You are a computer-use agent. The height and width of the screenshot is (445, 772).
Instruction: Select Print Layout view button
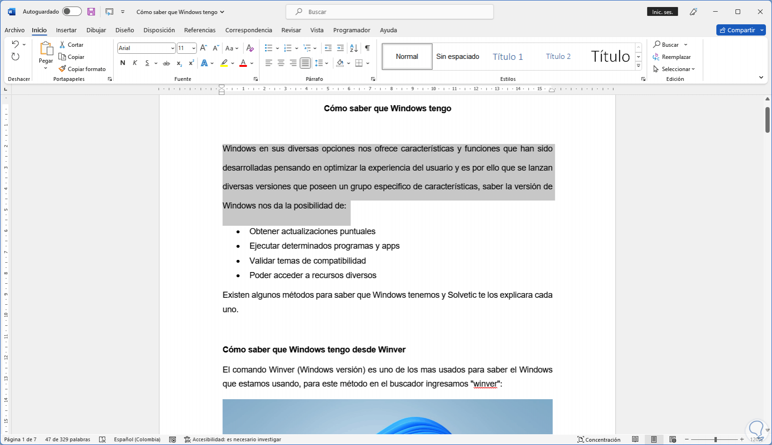coord(654,439)
